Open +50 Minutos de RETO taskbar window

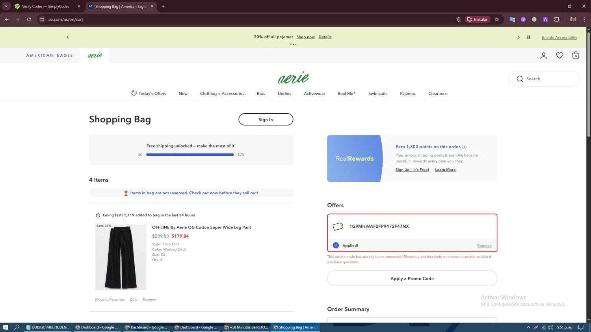tap(246, 327)
